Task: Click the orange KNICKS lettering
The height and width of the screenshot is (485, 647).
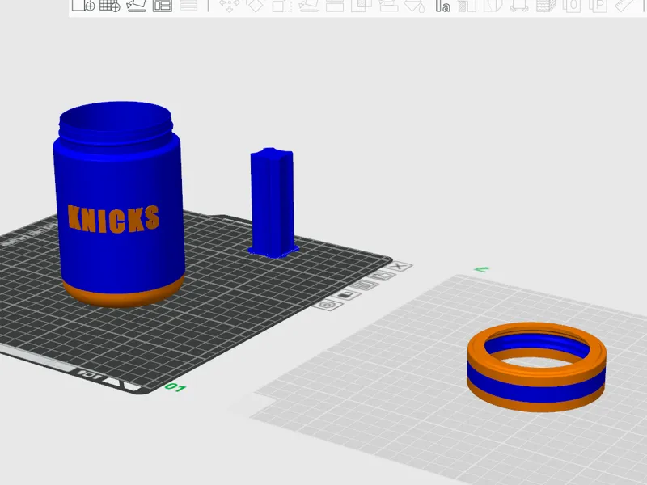Action: pos(113,218)
